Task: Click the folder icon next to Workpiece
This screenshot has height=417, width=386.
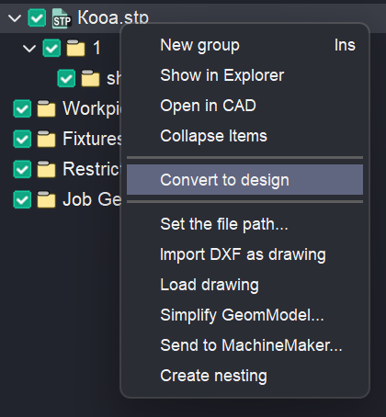Action: click(x=46, y=108)
